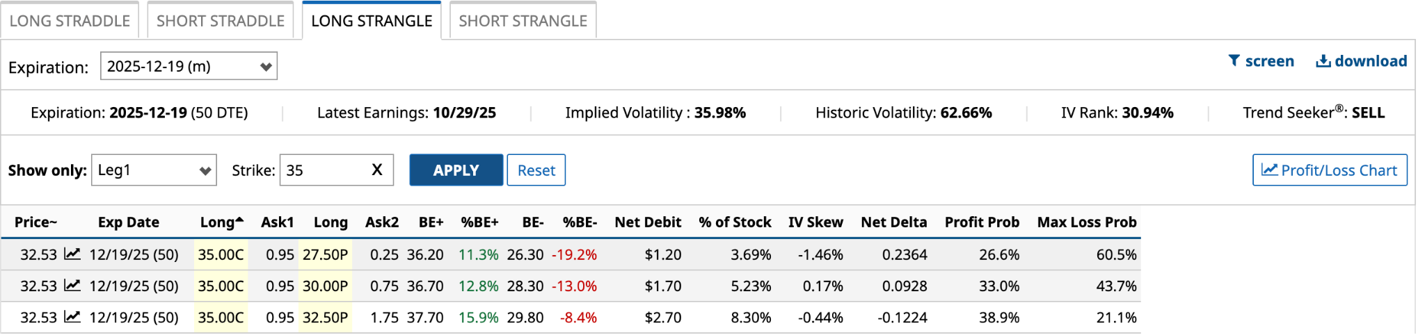Click the chart icon in the 27.50P row
1425x335 pixels.
[x=72, y=254]
